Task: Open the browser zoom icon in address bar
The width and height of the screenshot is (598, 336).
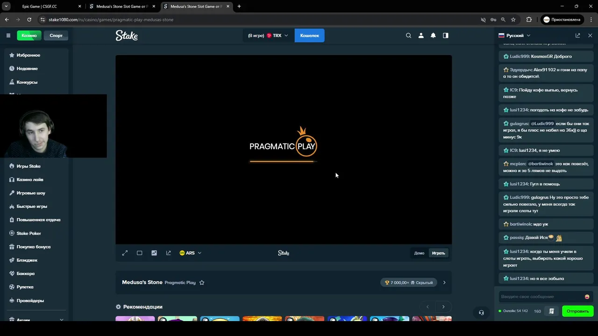Action: (x=503, y=20)
